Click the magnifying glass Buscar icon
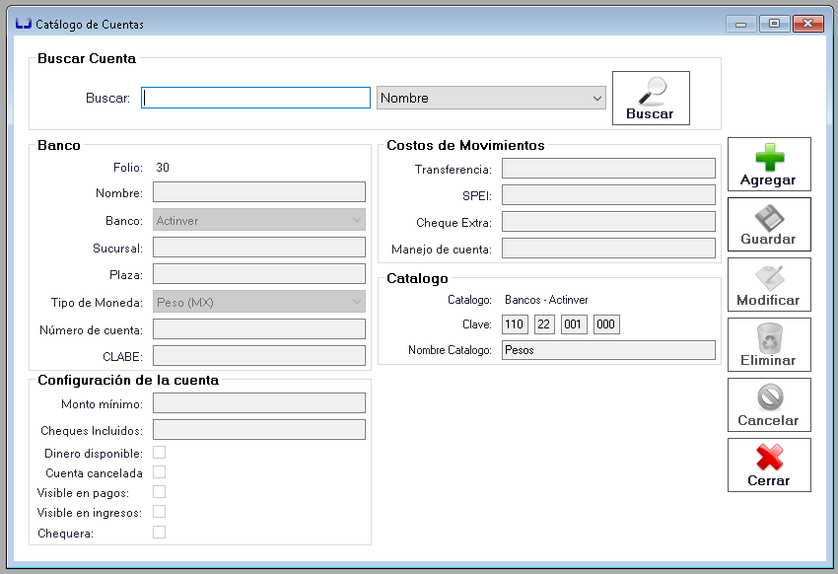Viewport: 838px width, 574px height. 653,91
